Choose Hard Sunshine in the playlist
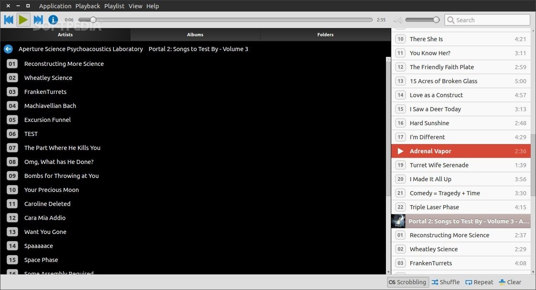Image resolution: width=536 pixels, height=290 pixels. [461, 123]
